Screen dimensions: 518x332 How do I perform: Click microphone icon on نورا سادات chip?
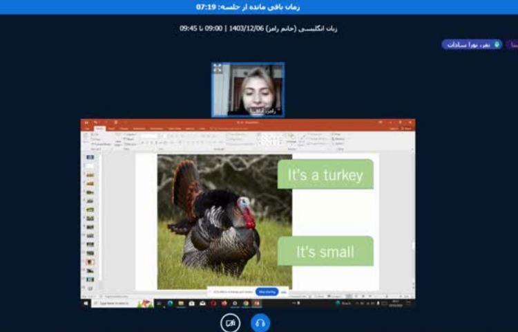pyautogui.click(x=497, y=45)
